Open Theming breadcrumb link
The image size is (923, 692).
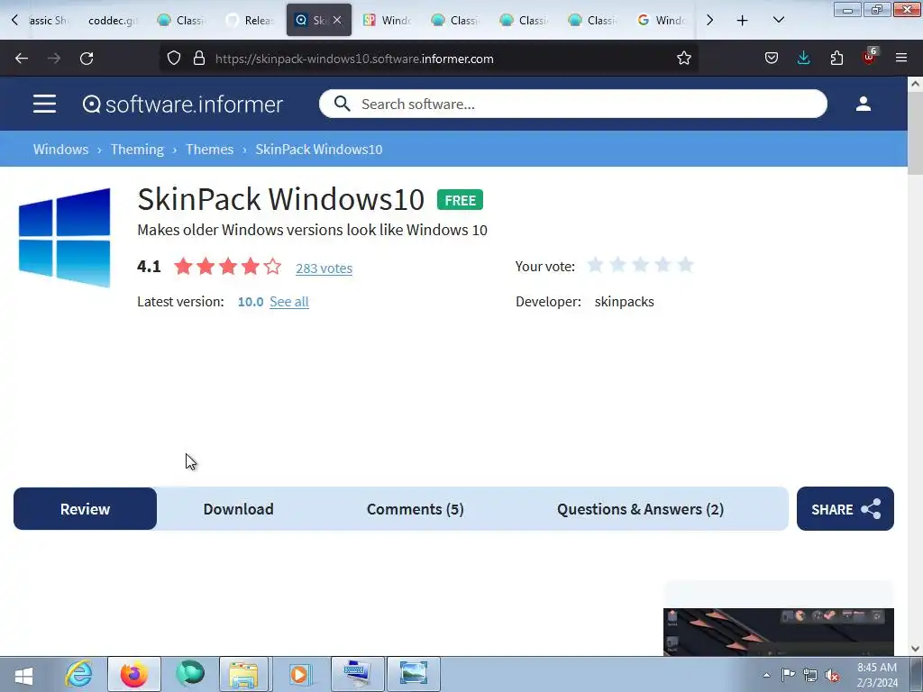click(137, 150)
